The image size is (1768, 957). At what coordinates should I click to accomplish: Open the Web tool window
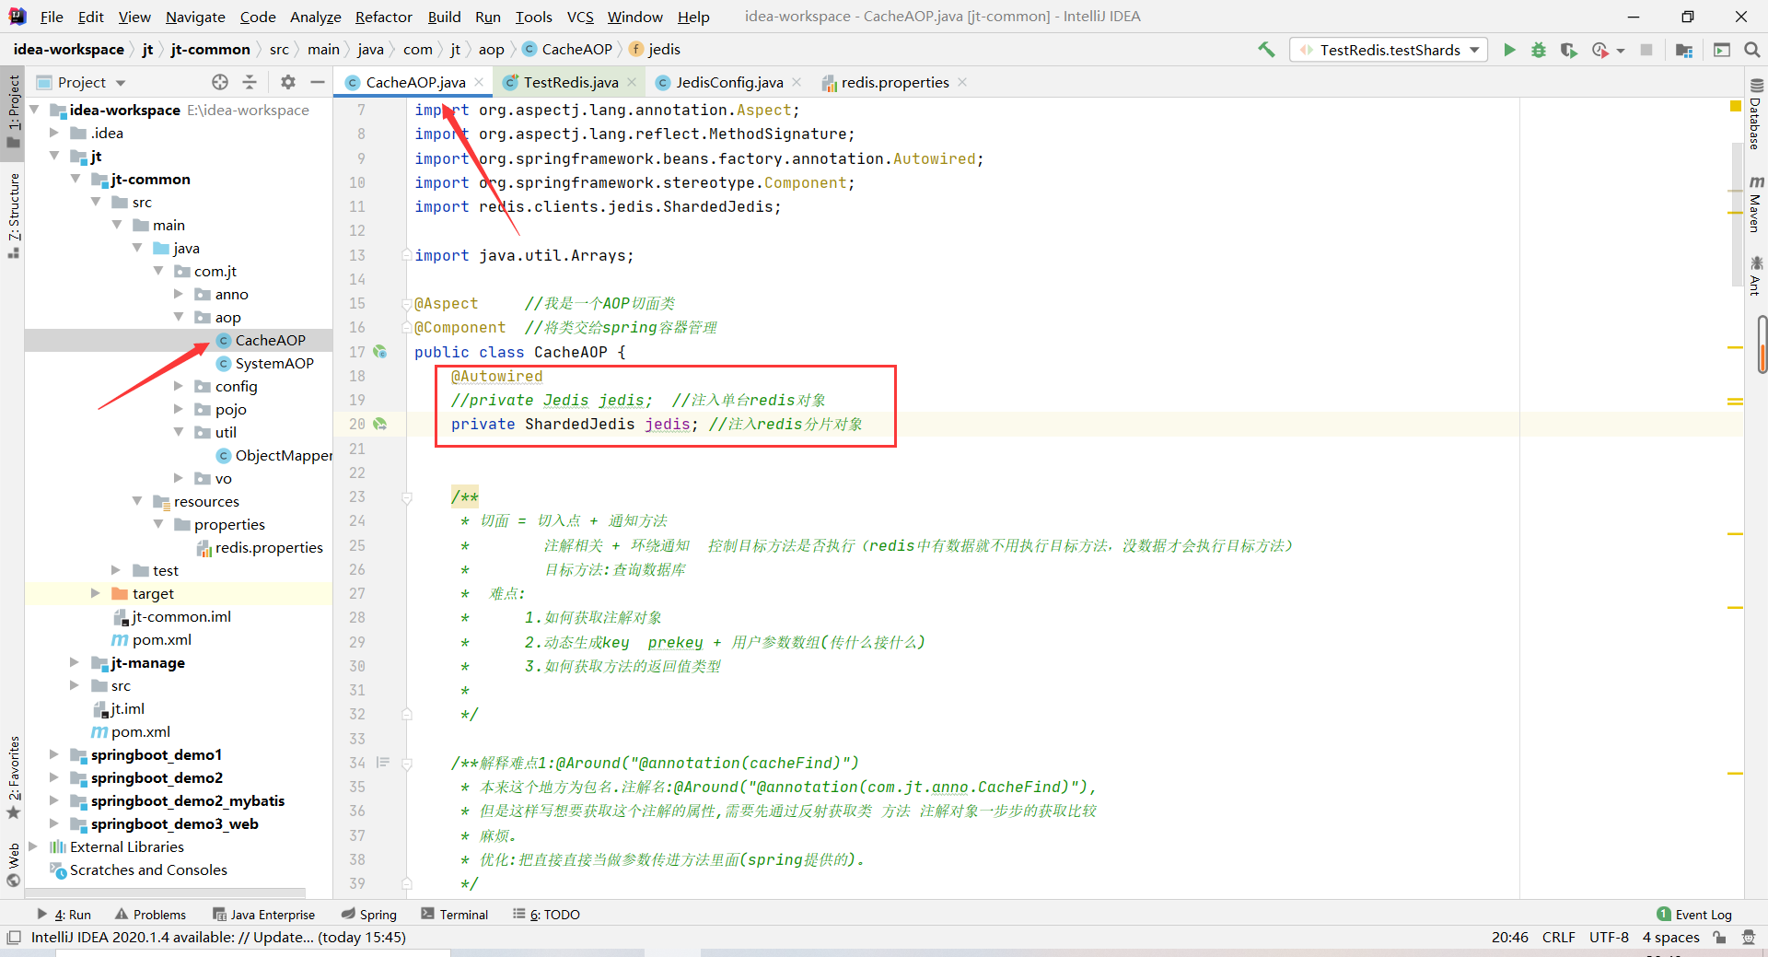click(x=14, y=864)
